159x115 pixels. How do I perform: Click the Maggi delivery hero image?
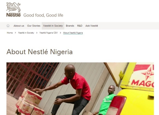click(x=80, y=89)
